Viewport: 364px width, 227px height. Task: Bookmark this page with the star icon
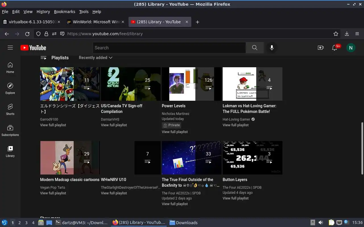(336, 34)
